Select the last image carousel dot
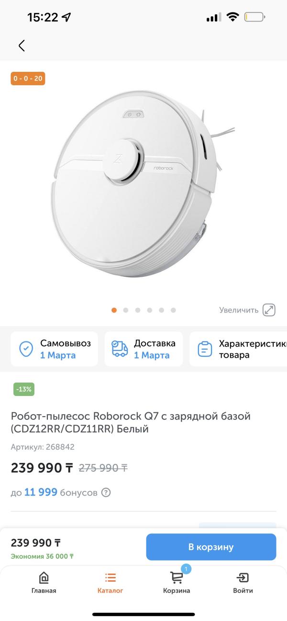 173,310
